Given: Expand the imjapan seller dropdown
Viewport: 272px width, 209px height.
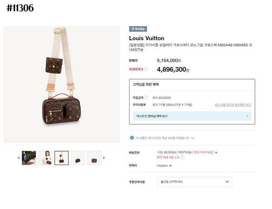Looking at the screenshot, I should tap(171, 165).
